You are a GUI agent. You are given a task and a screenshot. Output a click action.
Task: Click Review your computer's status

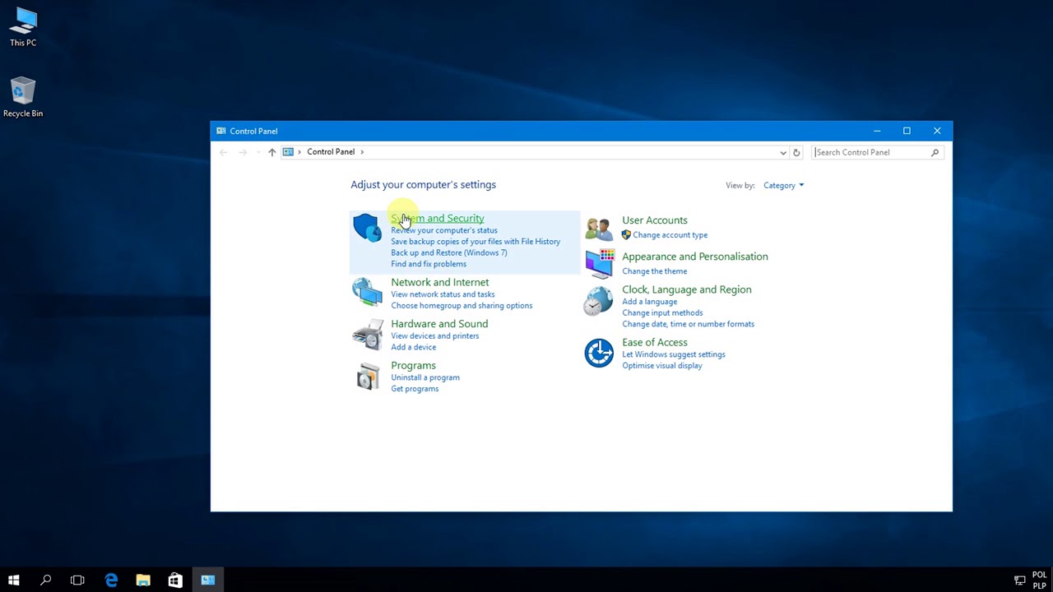click(444, 230)
